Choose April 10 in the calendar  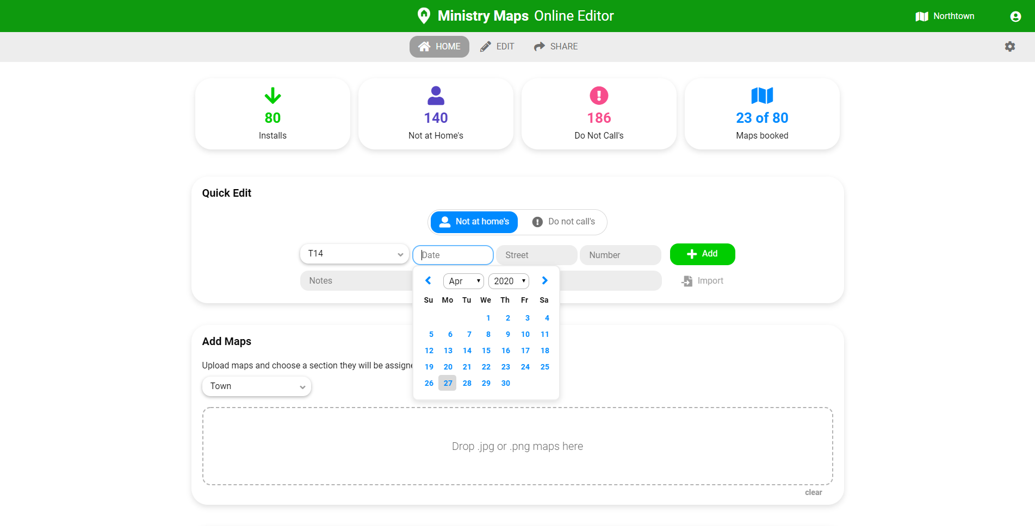(x=525, y=334)
